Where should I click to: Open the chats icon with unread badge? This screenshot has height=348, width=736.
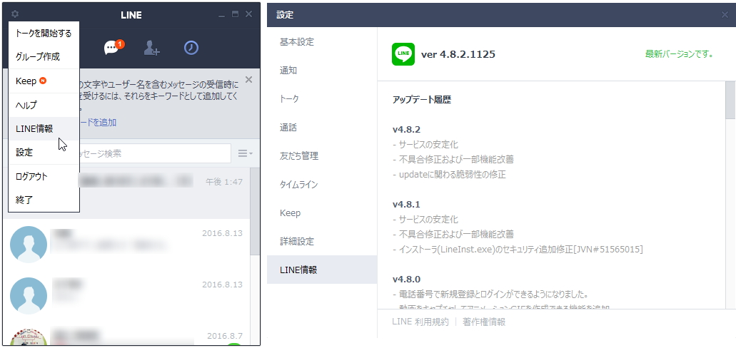click(x=114, y=47)
